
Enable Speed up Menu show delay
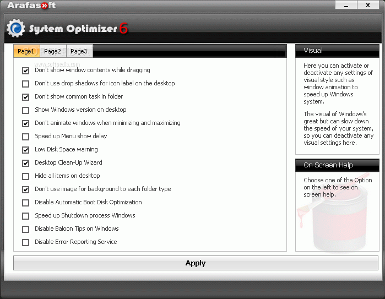[25, 137]
